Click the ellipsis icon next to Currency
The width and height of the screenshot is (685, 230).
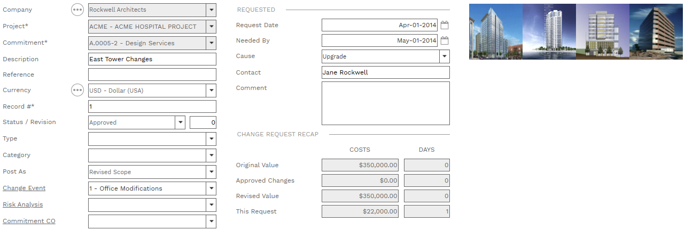(x=77, y=91)
